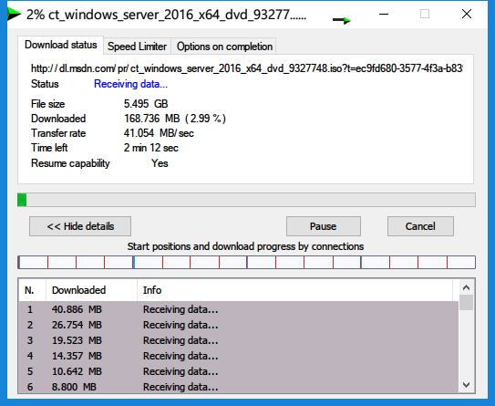Click the scroll up arrow in connections list

[x=466, y=287]
